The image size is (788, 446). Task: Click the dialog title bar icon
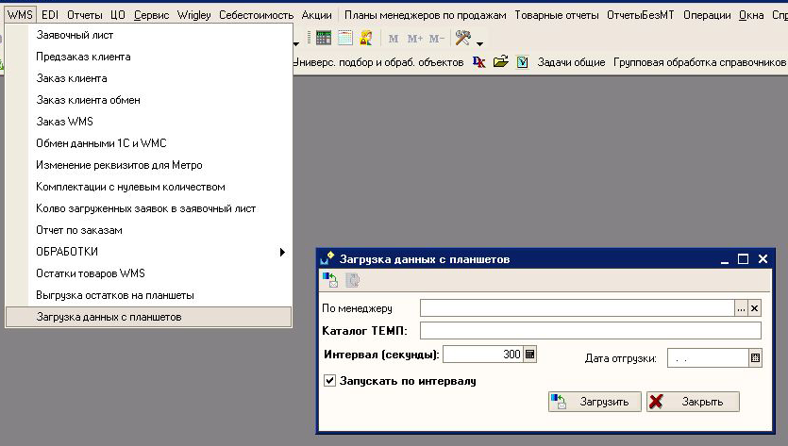tap(327, 258)
